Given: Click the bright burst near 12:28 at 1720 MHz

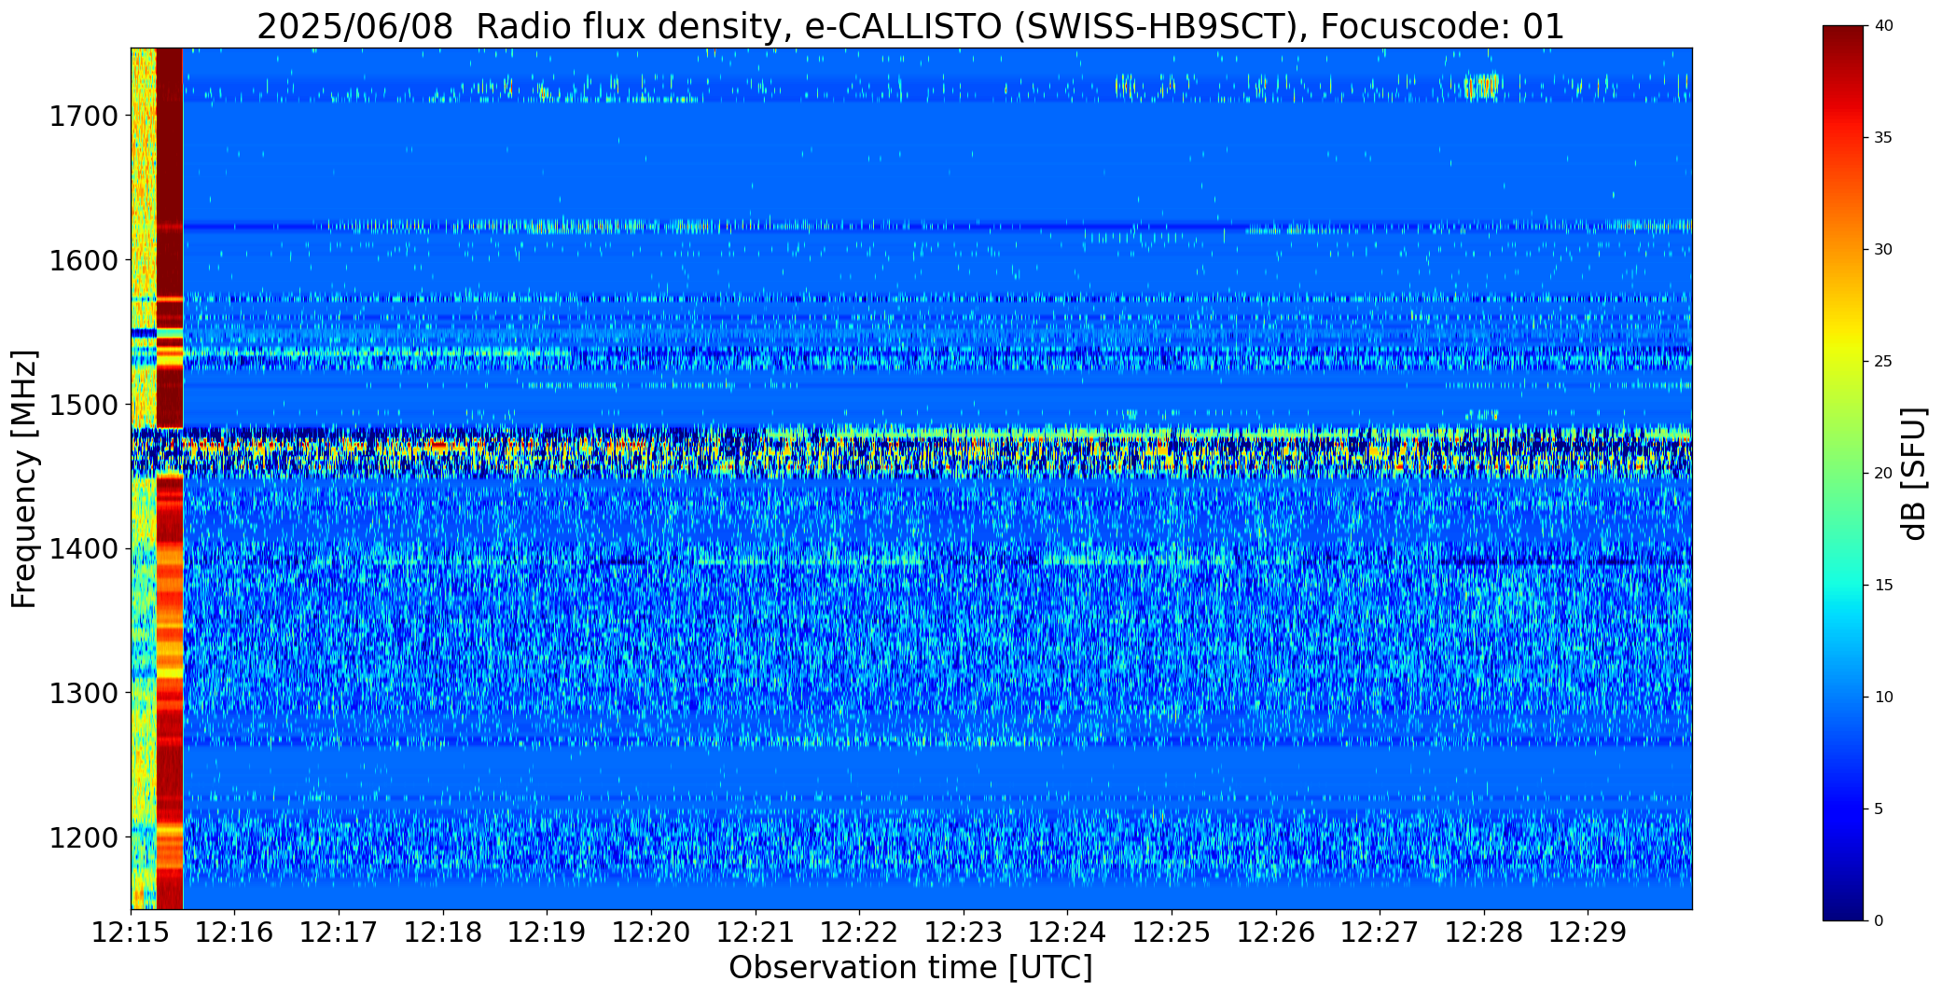Looking at the screenshot, I should pyautogui.click(x=1481, y=86).
